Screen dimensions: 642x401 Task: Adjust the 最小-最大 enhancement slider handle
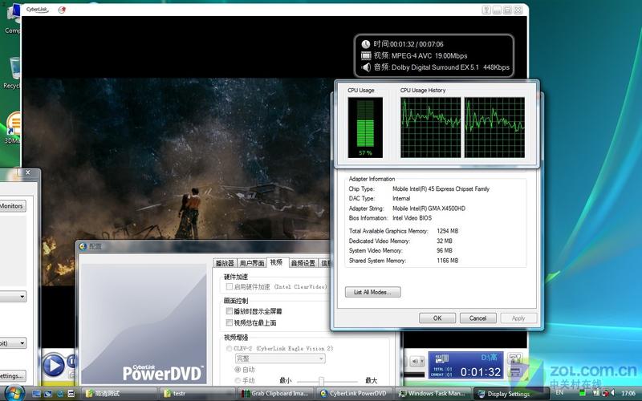pos(322,382)
